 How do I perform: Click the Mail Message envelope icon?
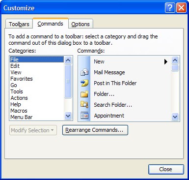[x=84, y=72]
